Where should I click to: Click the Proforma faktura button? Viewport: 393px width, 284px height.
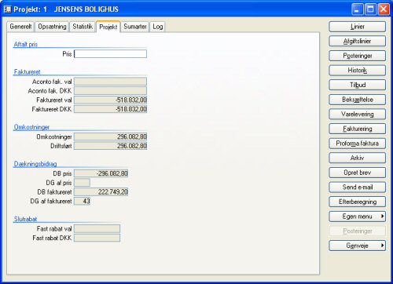click(x=358, y=144)
